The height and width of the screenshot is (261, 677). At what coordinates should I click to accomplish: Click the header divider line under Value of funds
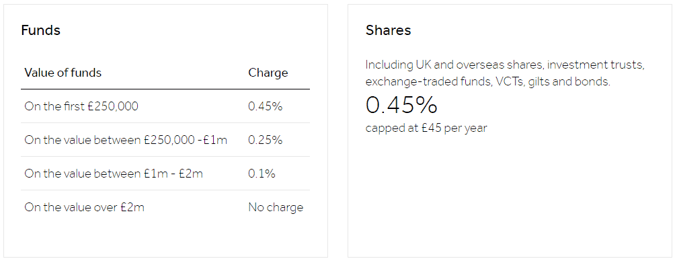tap(165, 89)
